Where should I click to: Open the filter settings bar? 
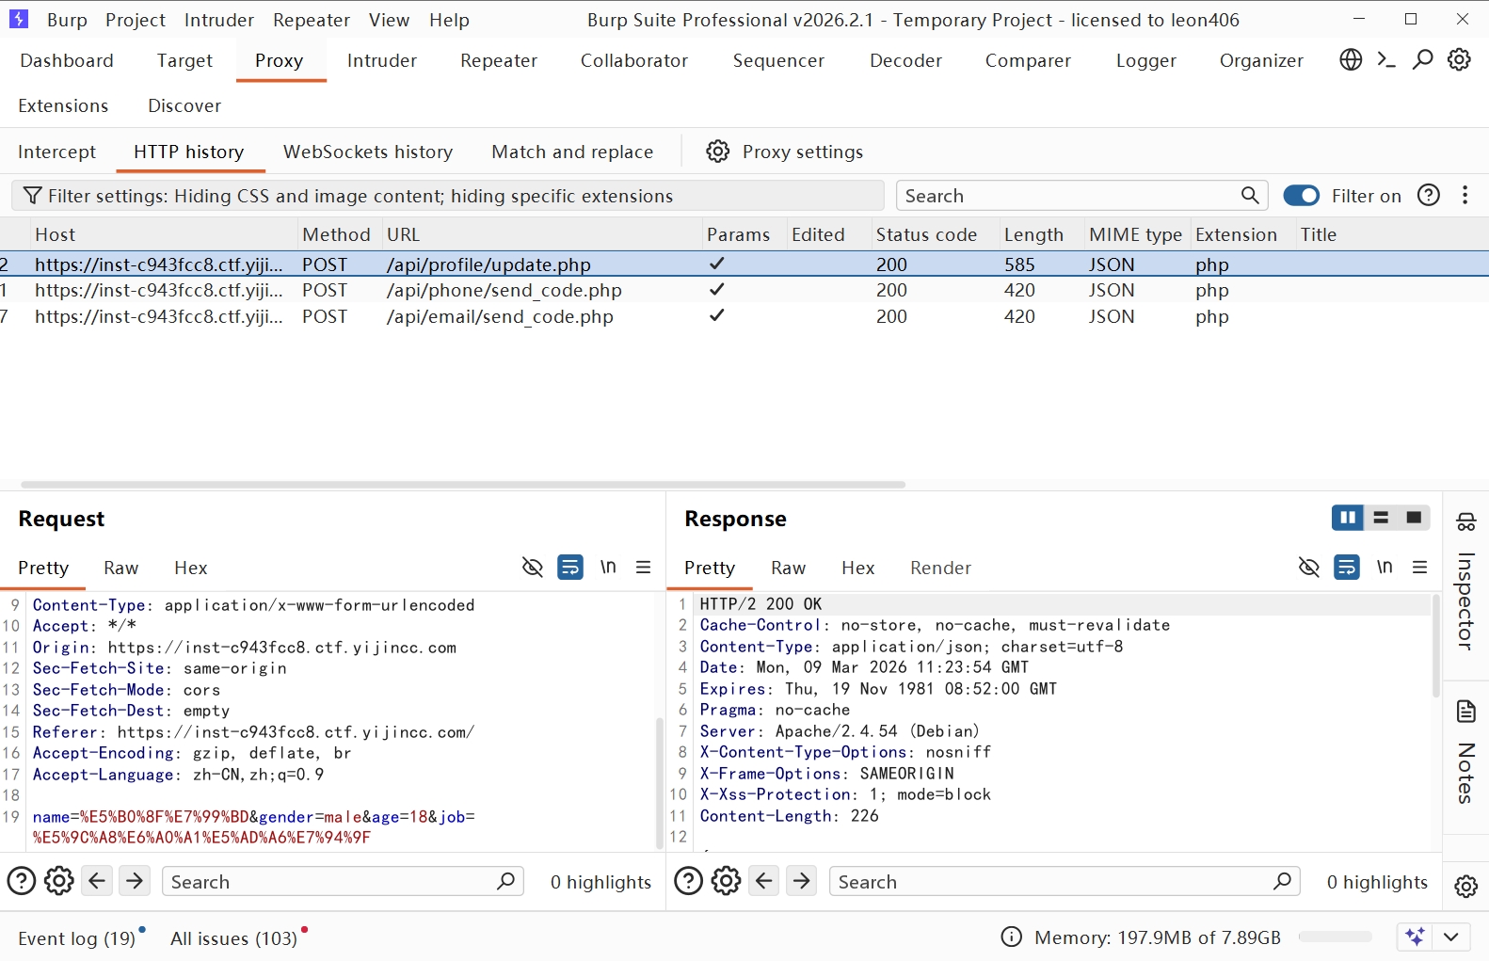tap(447, 196)
